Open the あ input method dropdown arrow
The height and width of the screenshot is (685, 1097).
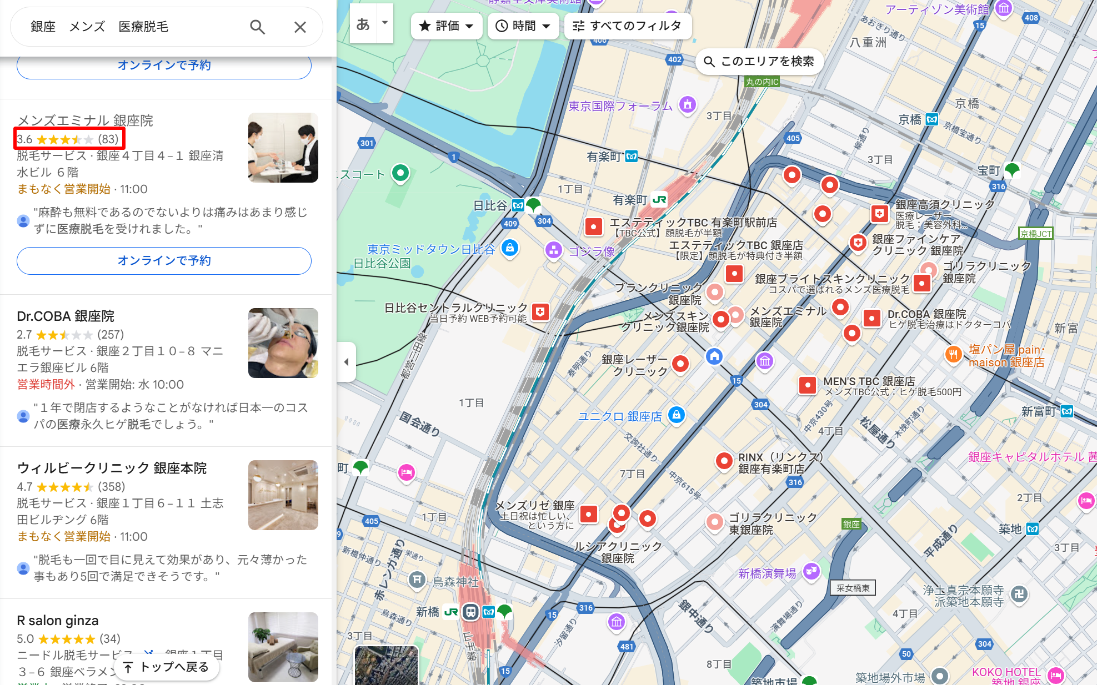[385, 23]
